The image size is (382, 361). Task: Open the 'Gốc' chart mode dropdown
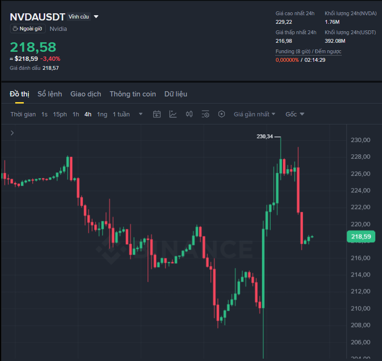[295, 114]
